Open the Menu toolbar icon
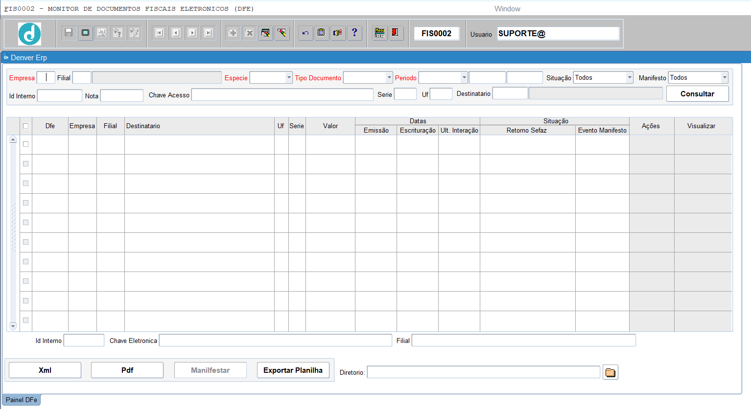 point(379,33)
